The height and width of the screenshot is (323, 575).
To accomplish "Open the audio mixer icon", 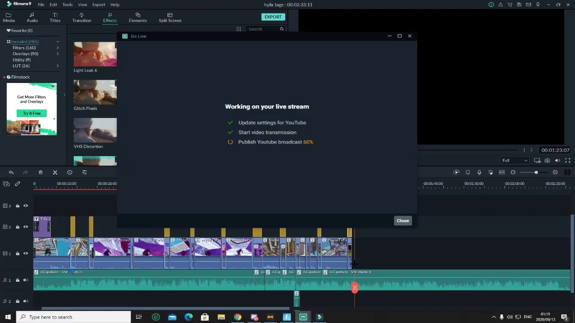I will click(x=491, y=172).
